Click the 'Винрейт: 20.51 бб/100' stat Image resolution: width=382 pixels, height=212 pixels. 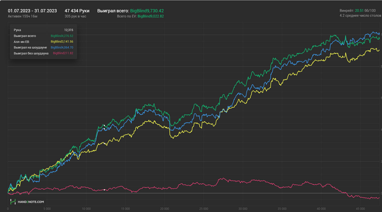tap(357, 11)
